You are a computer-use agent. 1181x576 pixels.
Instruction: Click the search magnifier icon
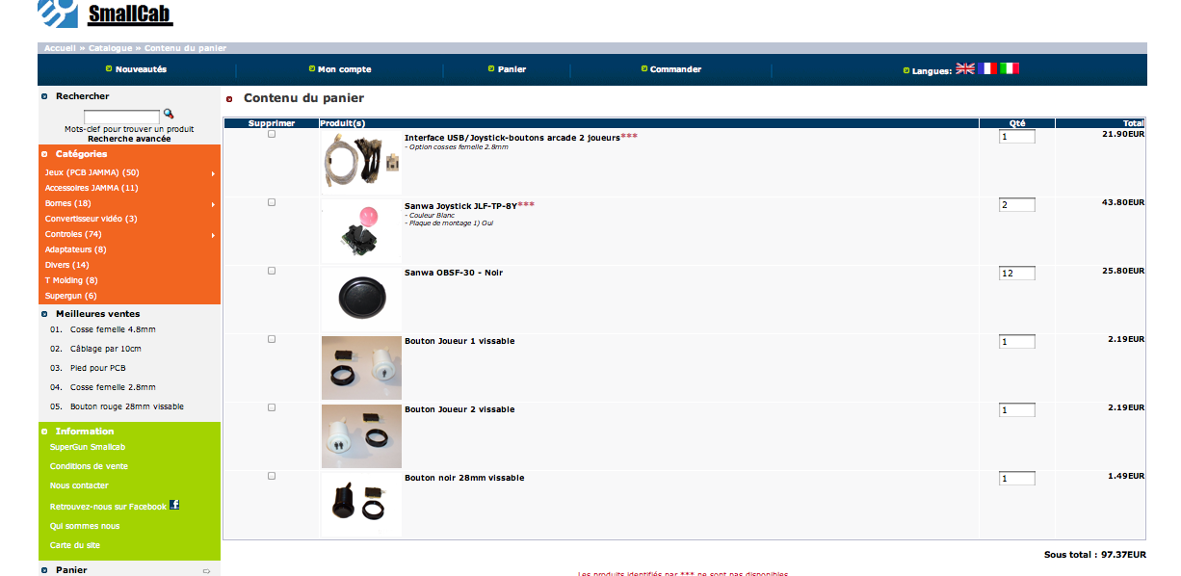tap(169, 114)
